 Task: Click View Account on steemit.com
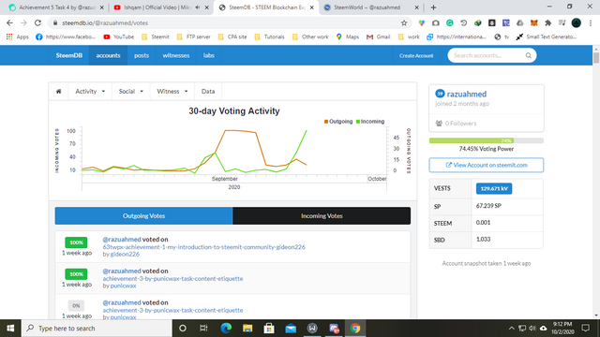click(x=487, y=165)
